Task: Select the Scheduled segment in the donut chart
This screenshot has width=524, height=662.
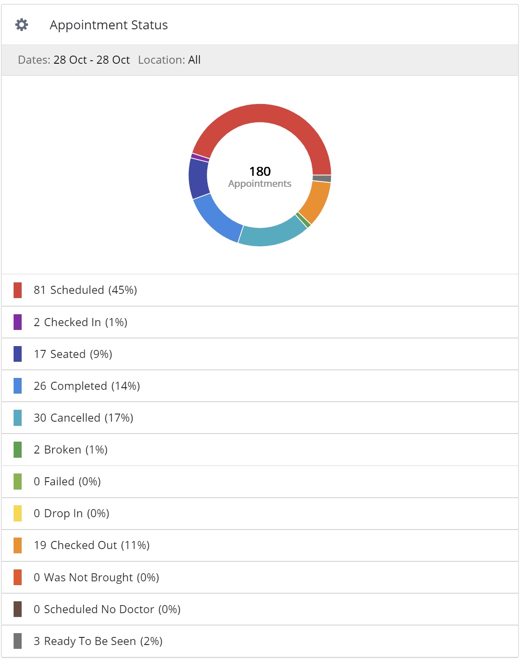Action: coord(259,114)
